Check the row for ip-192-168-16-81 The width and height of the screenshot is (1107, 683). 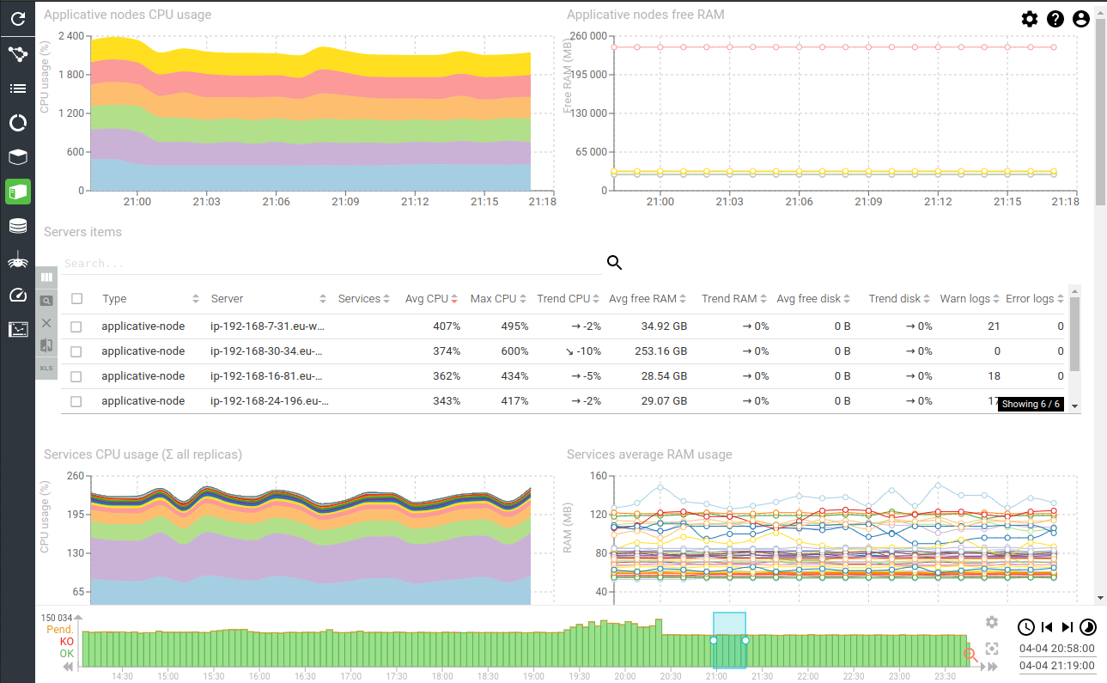[x=76, y=376]
